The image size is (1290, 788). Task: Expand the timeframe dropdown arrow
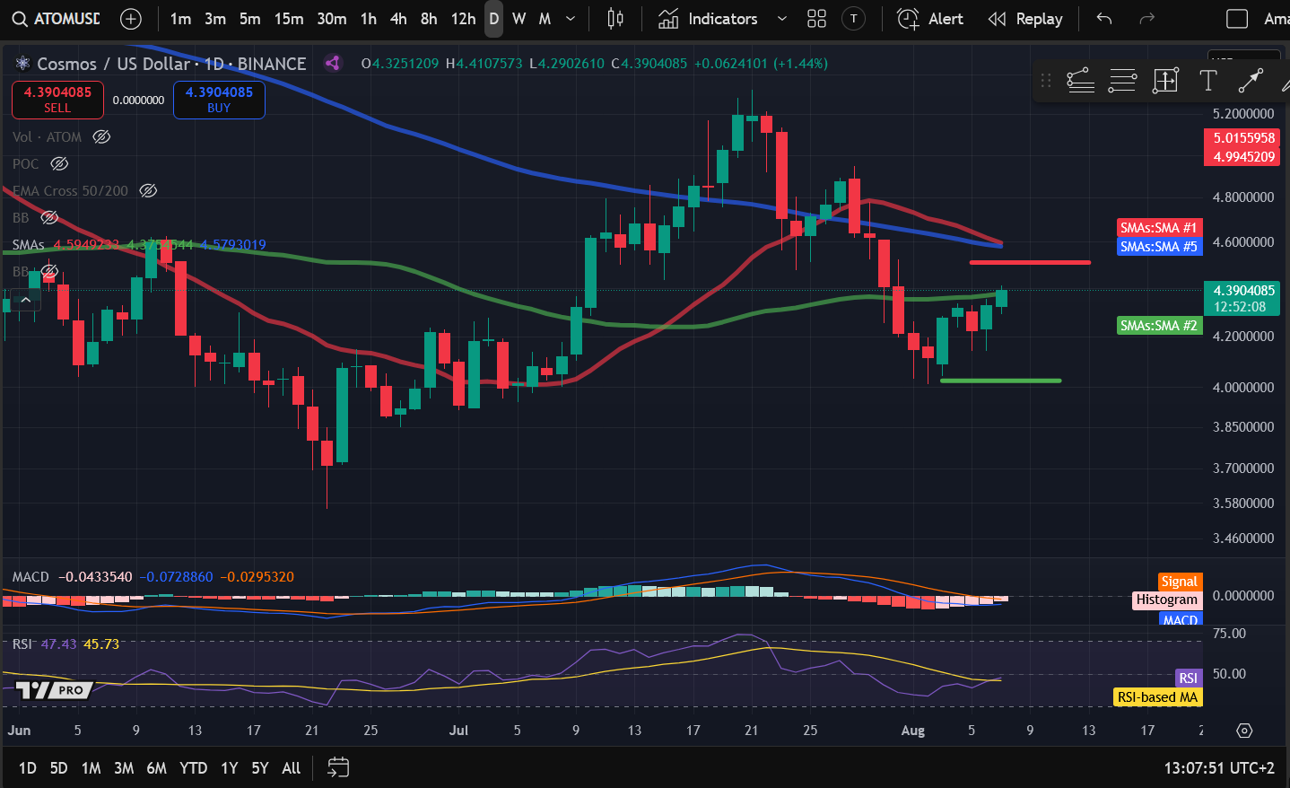click(x=571, y=19)
